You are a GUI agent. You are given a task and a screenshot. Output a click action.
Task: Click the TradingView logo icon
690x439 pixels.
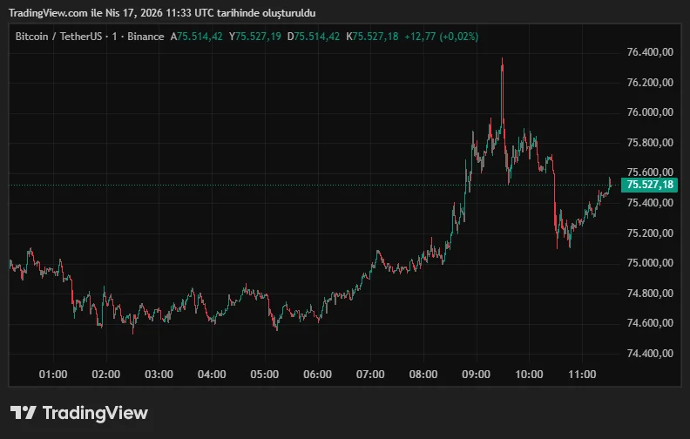[x=24, y=413]
